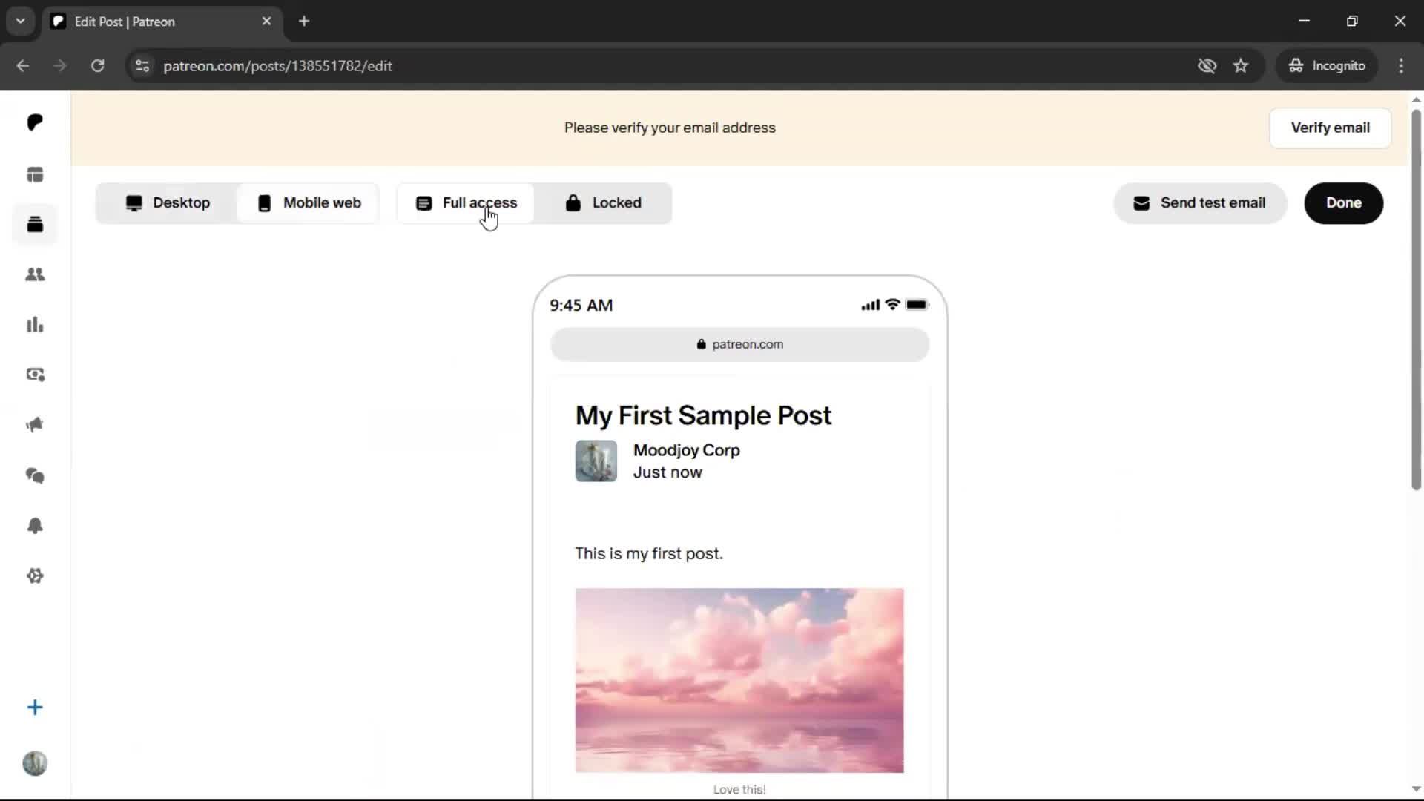The height and width of the screenshot is (801, 1424).
Task: Click the blue plus create icon
Action: [35, 708]
